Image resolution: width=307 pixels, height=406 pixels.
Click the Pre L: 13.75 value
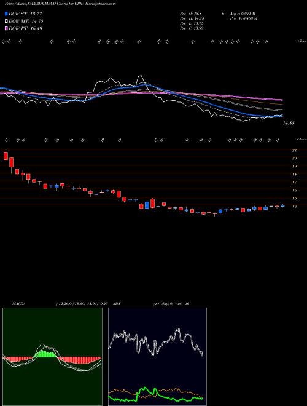pyautogui.click(x=193, y=23)
